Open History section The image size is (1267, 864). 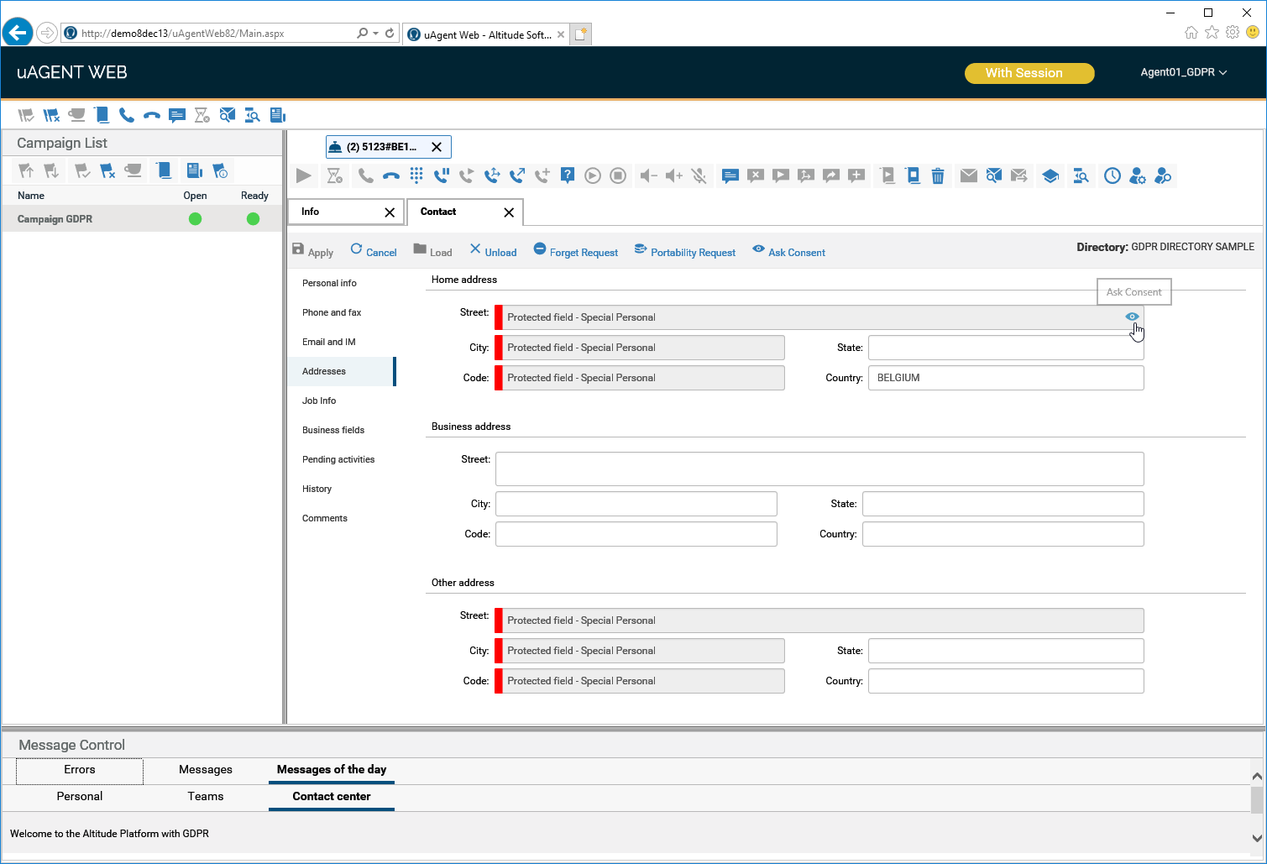[x=317, y=489]
